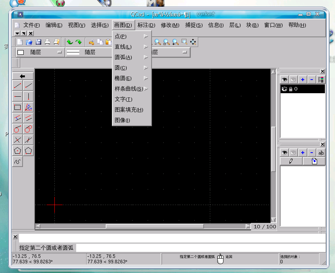Show all layers eye icon in layer list
Image resolution: width=335 pixels, height=273 pixels.
(x=284, y=80)
